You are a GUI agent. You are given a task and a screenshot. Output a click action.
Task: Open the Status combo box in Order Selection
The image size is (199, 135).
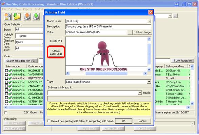(29, 30)
